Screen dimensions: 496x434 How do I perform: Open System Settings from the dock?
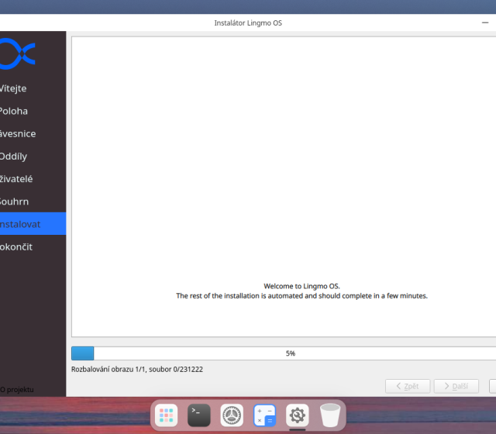pos(232,415)
